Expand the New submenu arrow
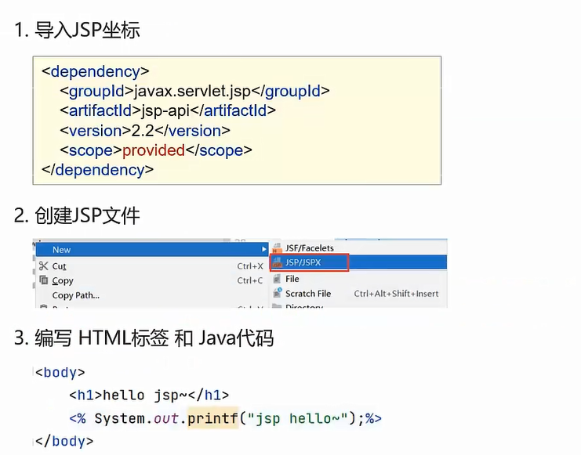This screenshot has height=455, width=581. 263,250
